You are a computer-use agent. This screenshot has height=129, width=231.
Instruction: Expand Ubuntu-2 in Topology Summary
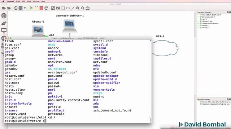pos(198,28)
